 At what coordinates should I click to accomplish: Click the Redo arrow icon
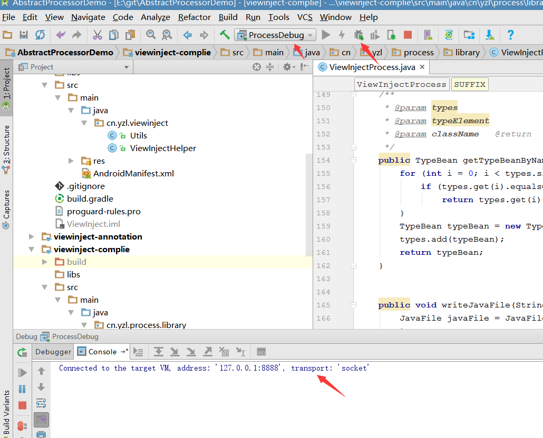(x=76, y=35)
